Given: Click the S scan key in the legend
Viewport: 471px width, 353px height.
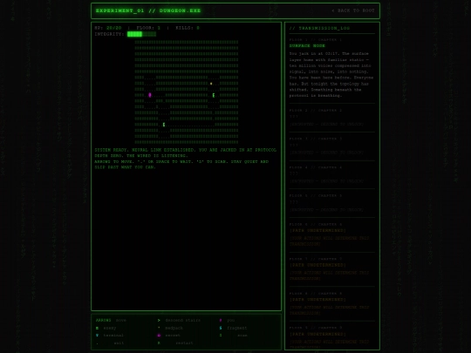Looking at the screenshot, I should click(221, 336).
